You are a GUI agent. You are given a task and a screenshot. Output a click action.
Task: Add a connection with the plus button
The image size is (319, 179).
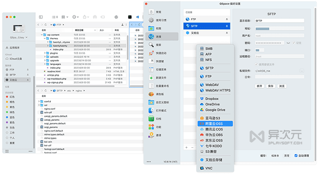pos(186,148)
